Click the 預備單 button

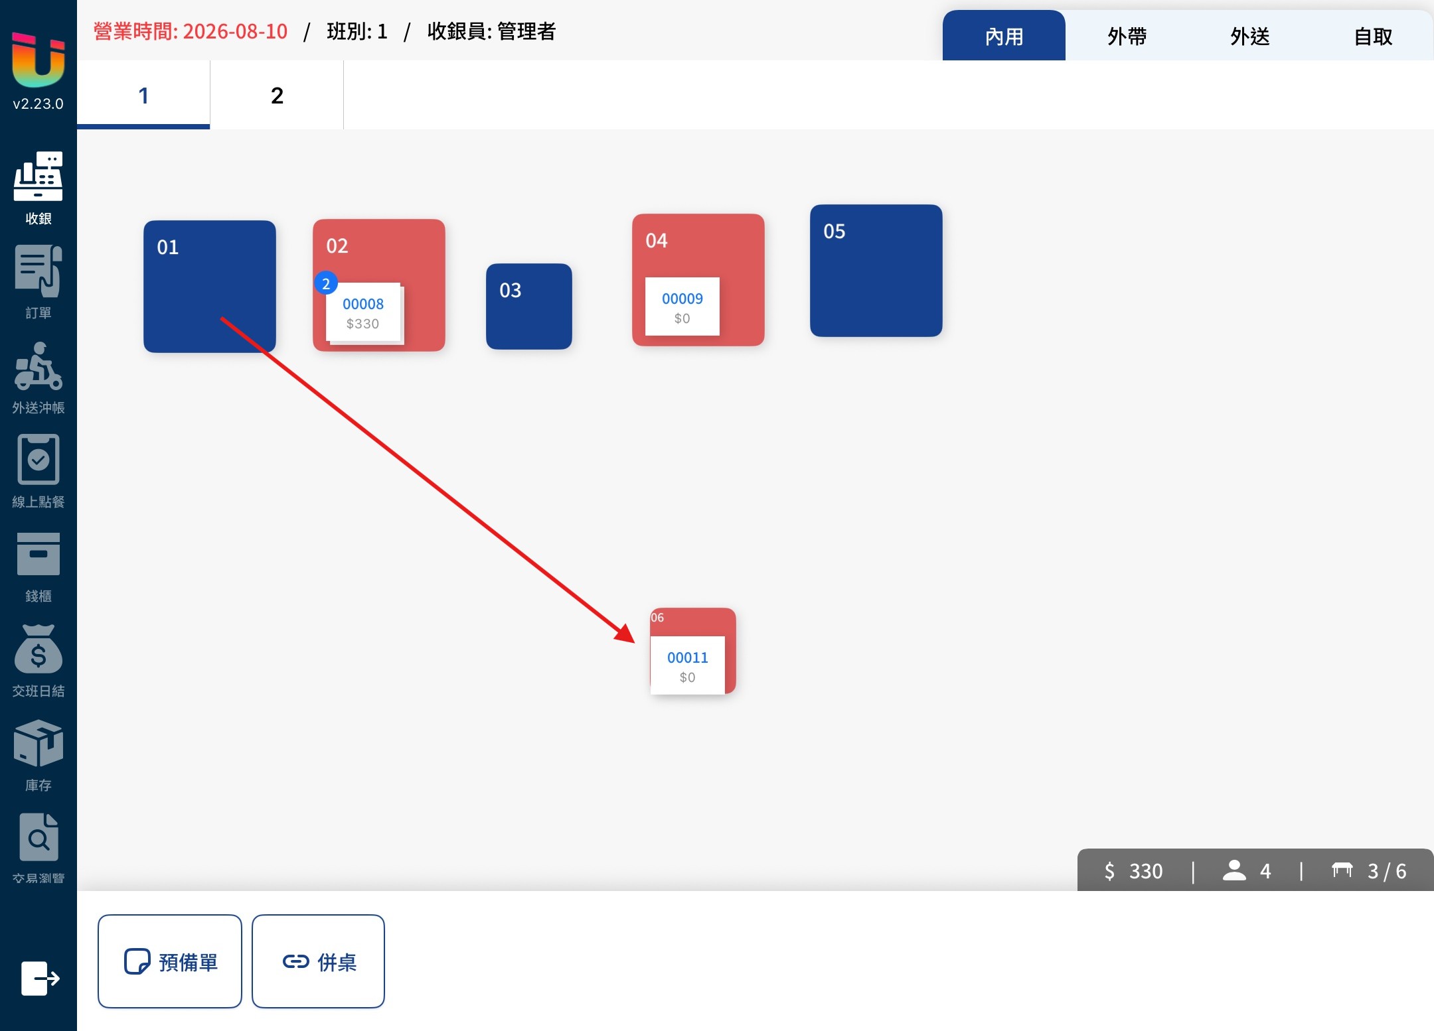[x=170, y=961]
